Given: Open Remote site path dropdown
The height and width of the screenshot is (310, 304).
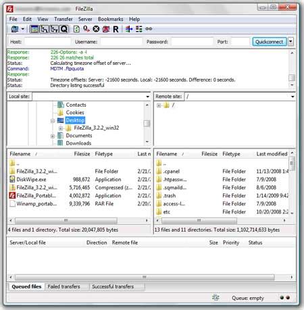Looking at the screenshot, I should point(293,97).
